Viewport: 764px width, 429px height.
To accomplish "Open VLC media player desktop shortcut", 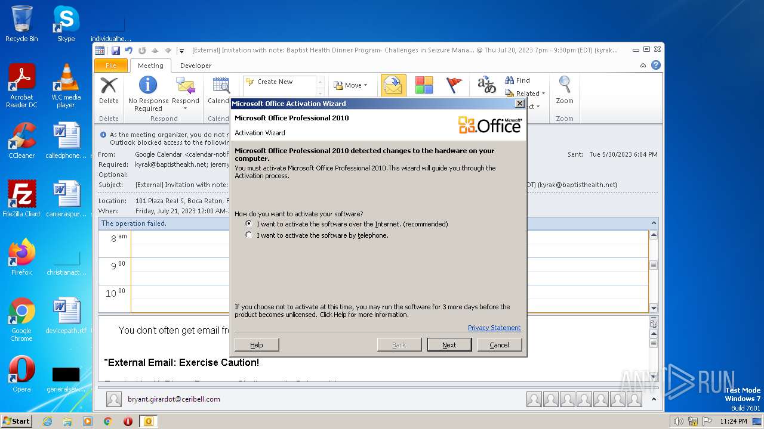I will click(66, 86).
